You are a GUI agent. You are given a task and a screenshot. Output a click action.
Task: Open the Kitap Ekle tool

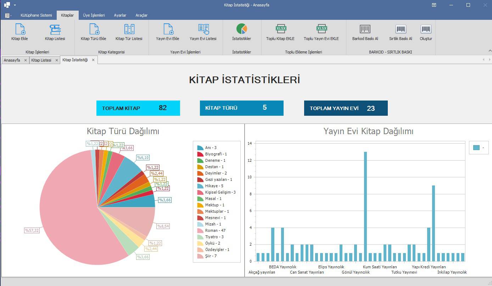19,32
